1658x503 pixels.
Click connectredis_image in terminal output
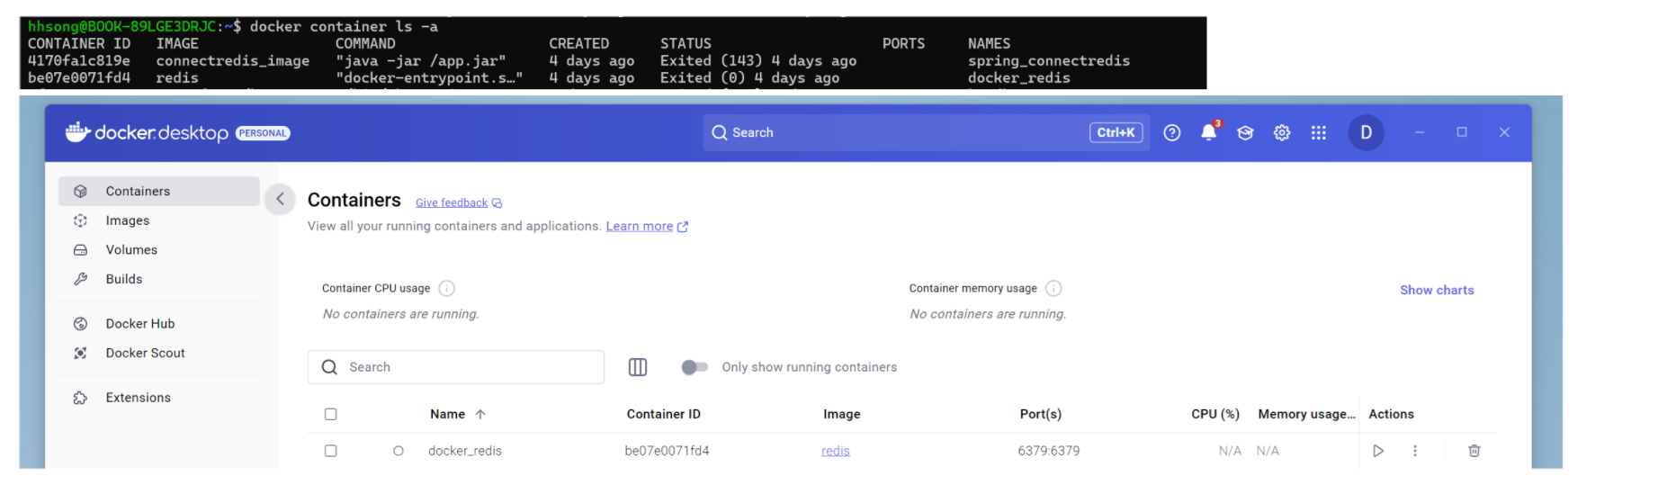[233, 61]
